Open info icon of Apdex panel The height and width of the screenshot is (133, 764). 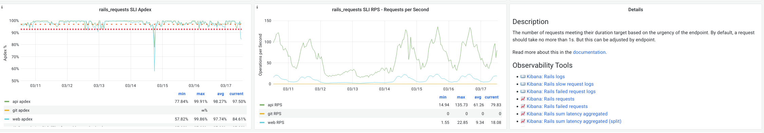coord(2,7)
